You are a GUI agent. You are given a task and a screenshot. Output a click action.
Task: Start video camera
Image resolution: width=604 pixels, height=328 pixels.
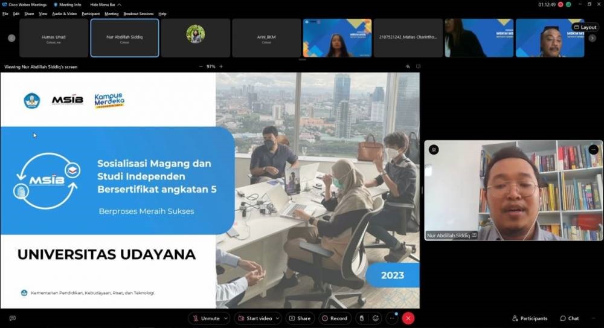[255, 318]
